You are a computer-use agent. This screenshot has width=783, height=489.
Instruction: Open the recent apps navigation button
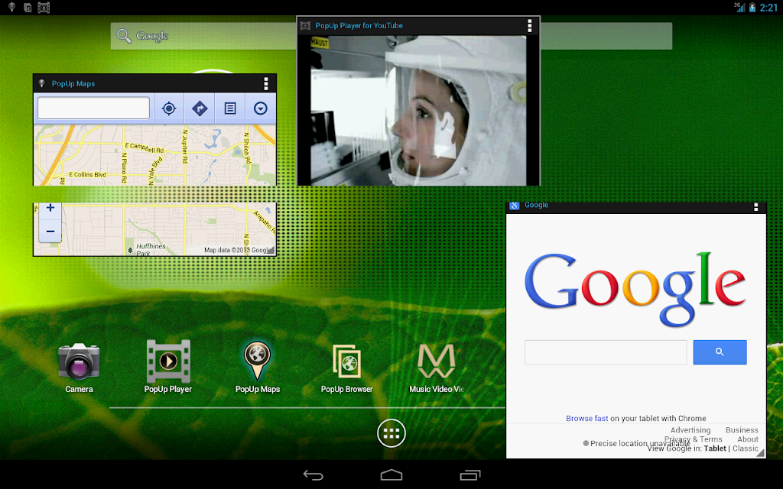click(470, 475)
